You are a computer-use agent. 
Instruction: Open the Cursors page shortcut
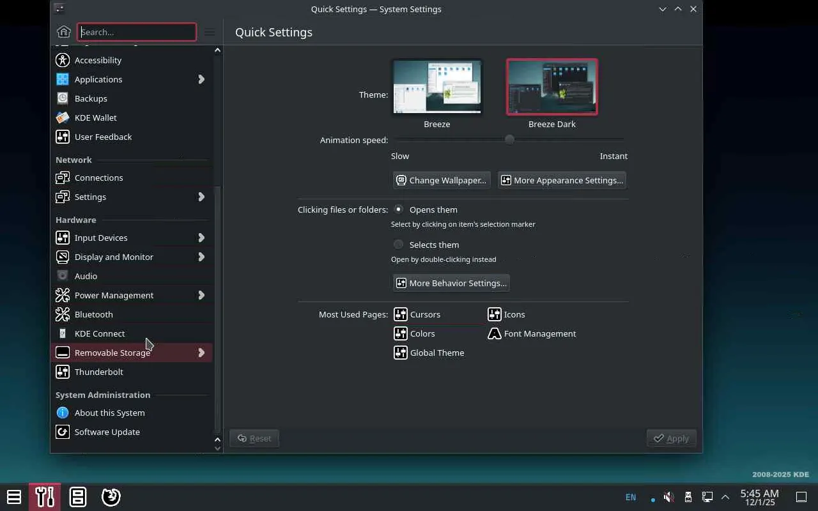click(x=417, y=314)
